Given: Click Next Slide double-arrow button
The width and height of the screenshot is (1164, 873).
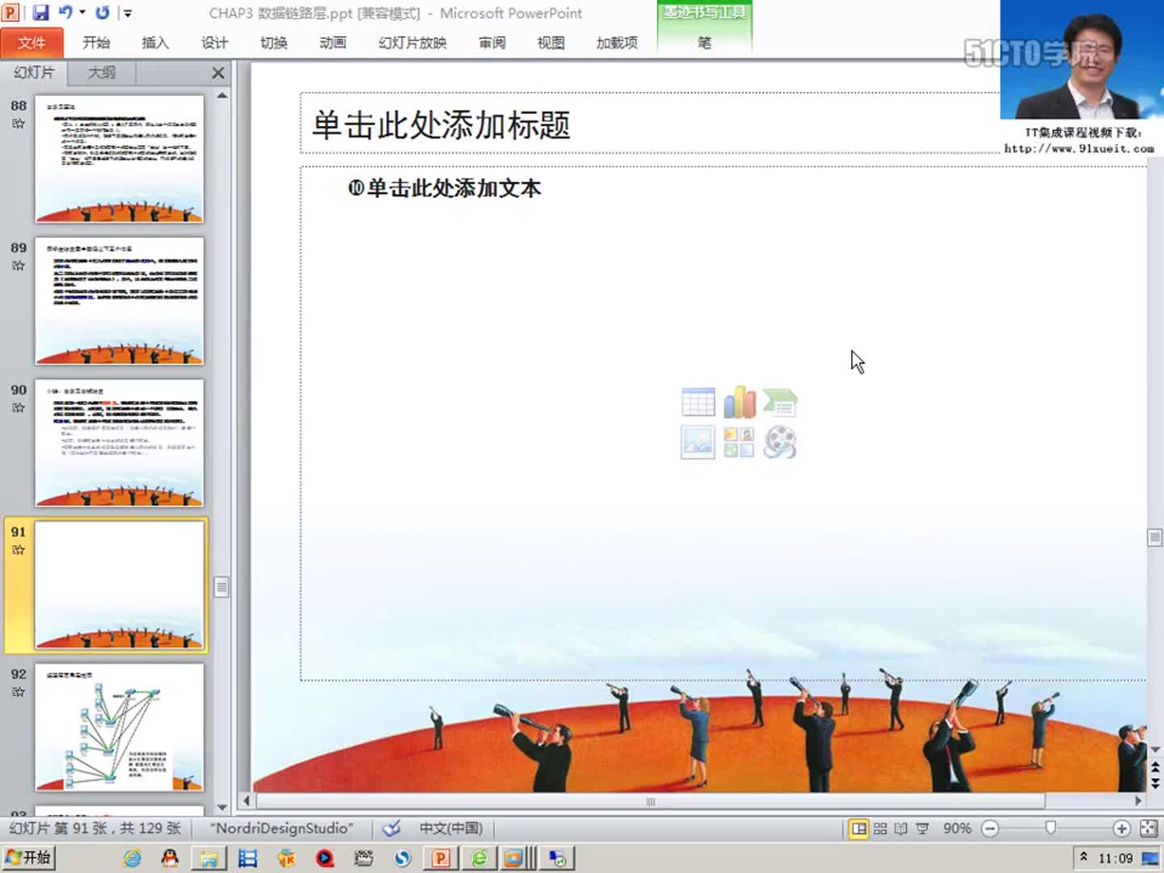Looking at the screenshot, I should [x=1155, y=782].
